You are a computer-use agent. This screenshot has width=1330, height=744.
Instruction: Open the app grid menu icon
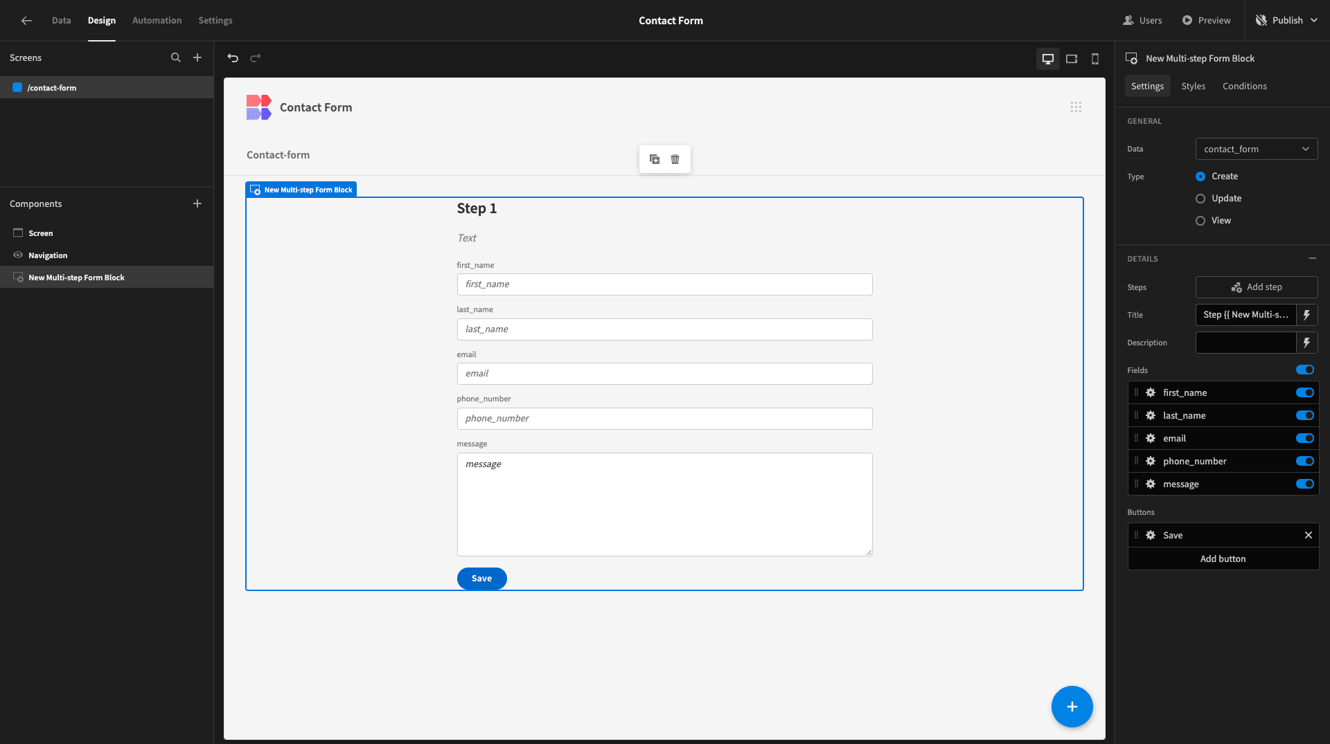point(1076,107)
